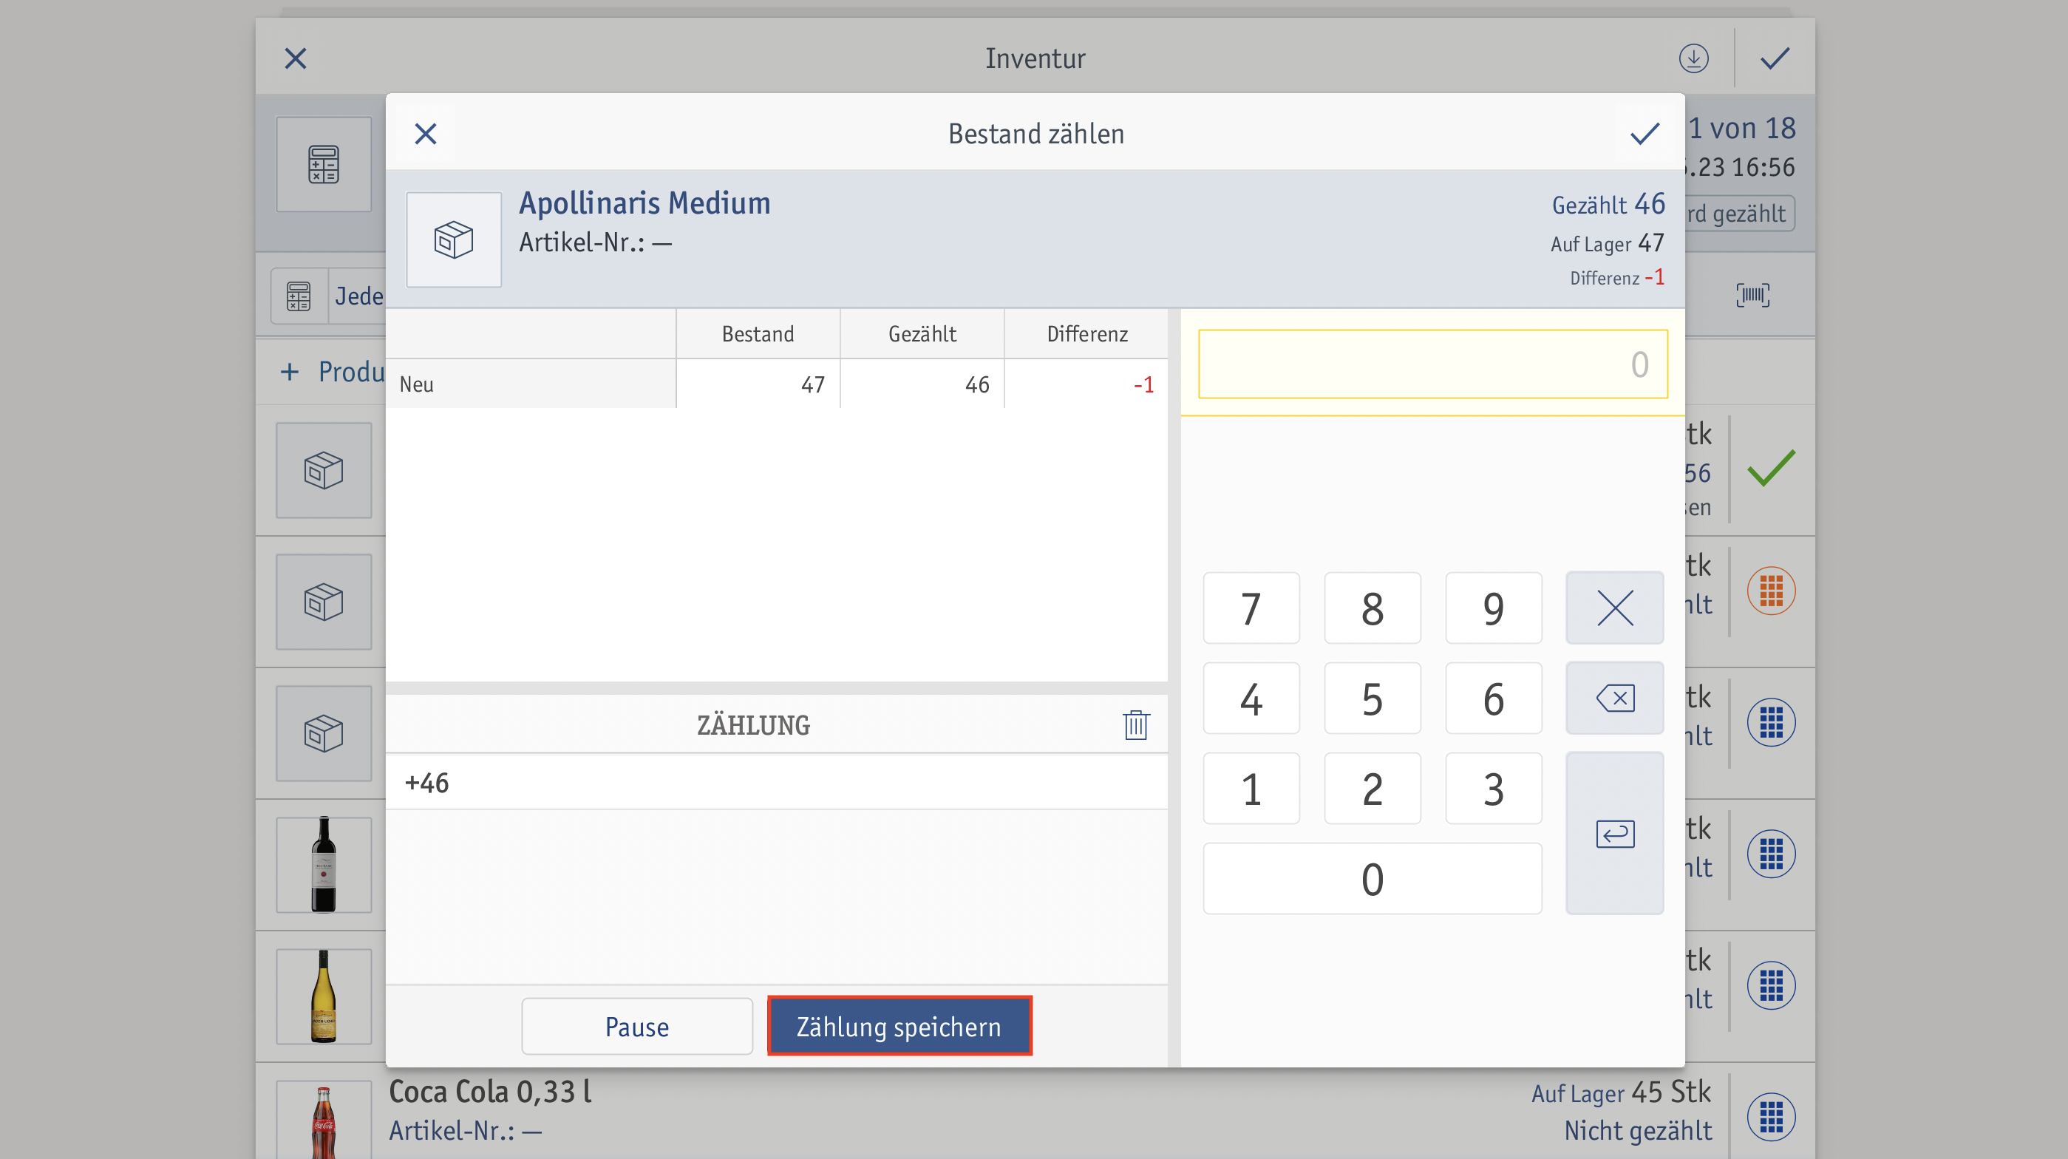Click the Pause button
Viewport: 2068px width, 1159px height.
coord(636,1027)
